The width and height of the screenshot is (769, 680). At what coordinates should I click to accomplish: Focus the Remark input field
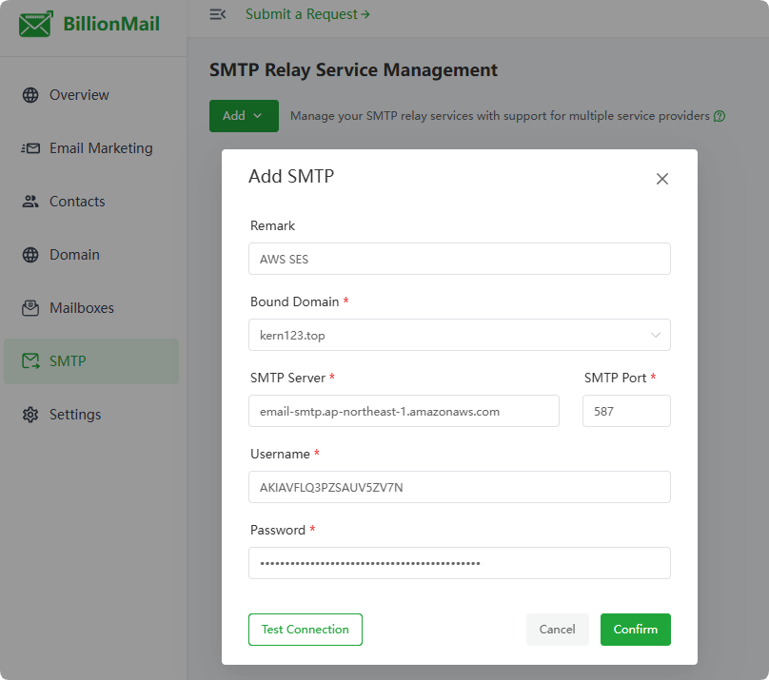(459, 259)
